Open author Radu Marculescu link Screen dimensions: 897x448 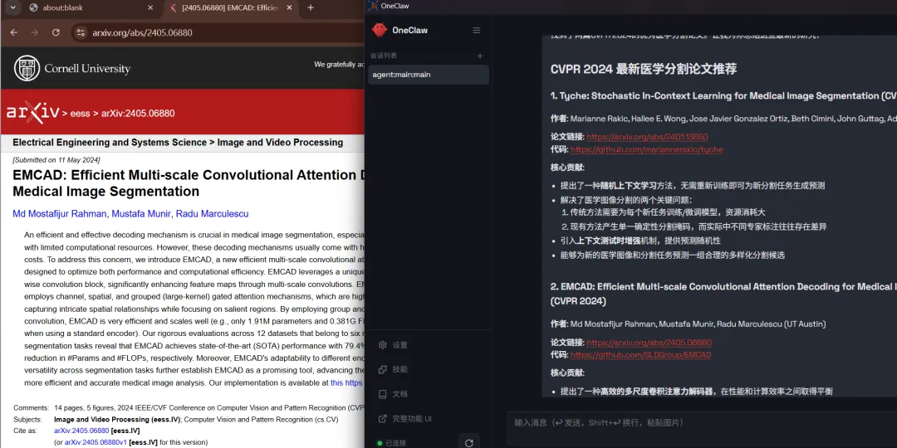click(213, 214)
